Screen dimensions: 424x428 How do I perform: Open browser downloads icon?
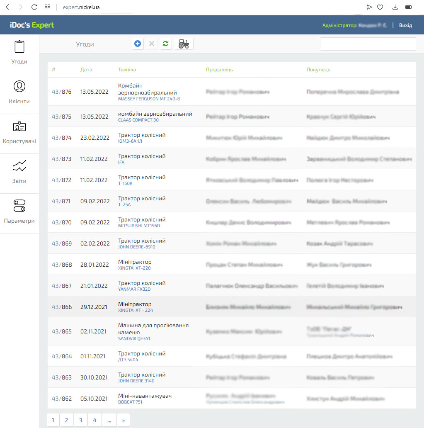[x=395, y=7]
